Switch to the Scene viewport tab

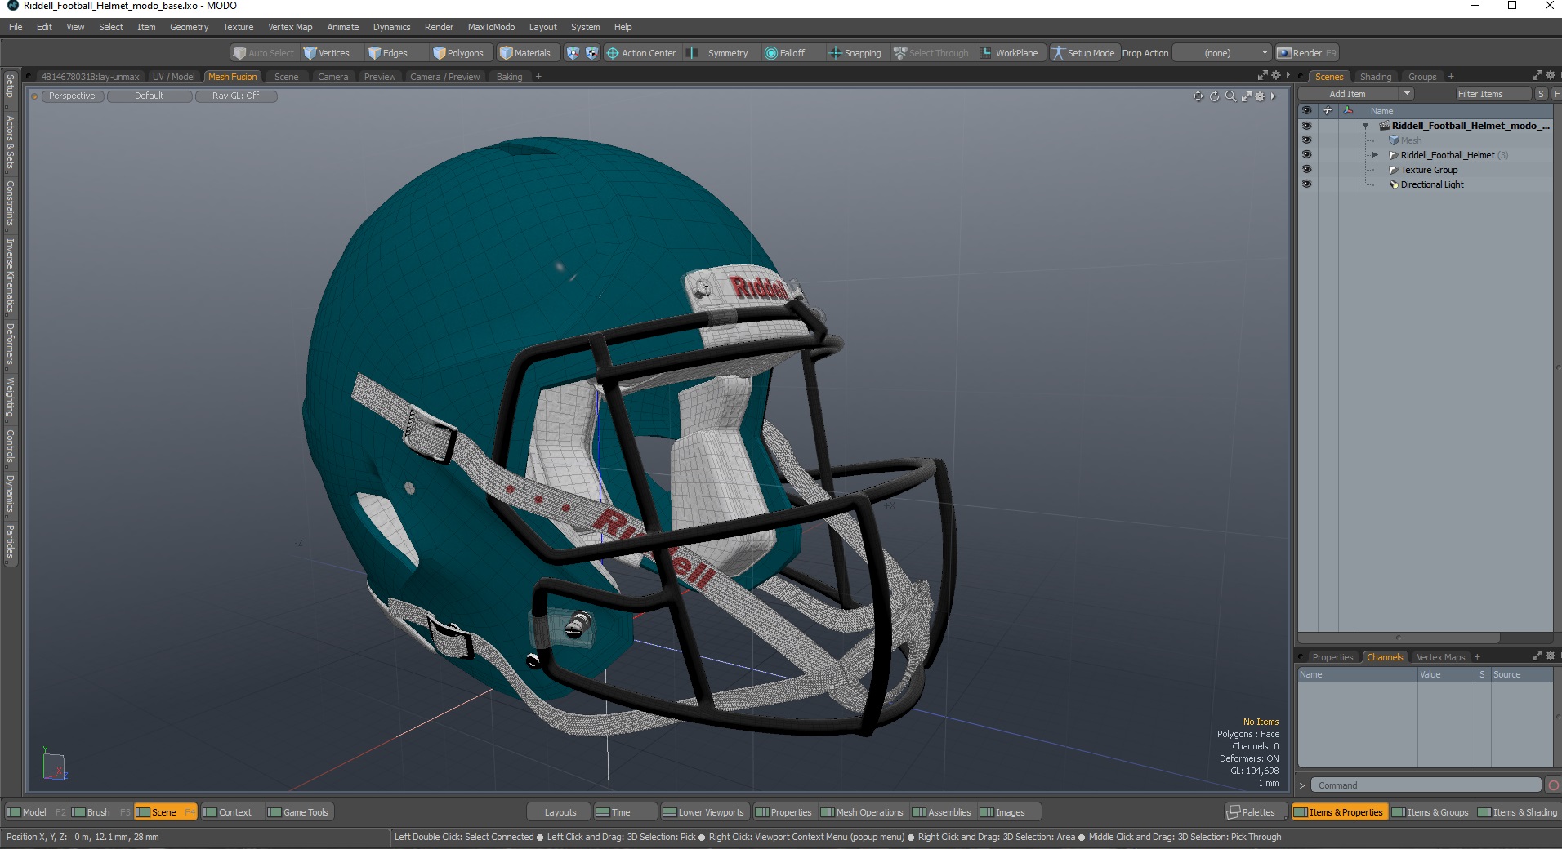pos(286,77)
